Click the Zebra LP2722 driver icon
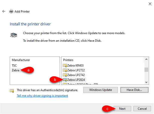The image size is (154, 114). click(65, 70)
